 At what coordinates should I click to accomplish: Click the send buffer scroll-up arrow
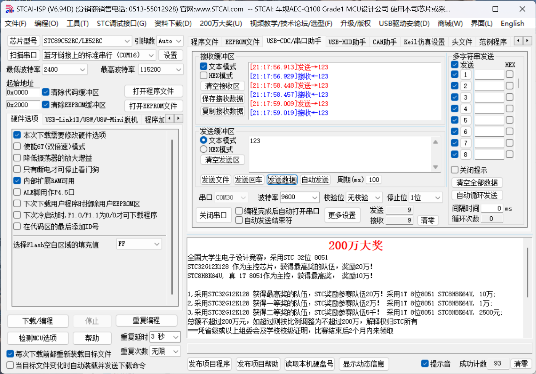435,142
